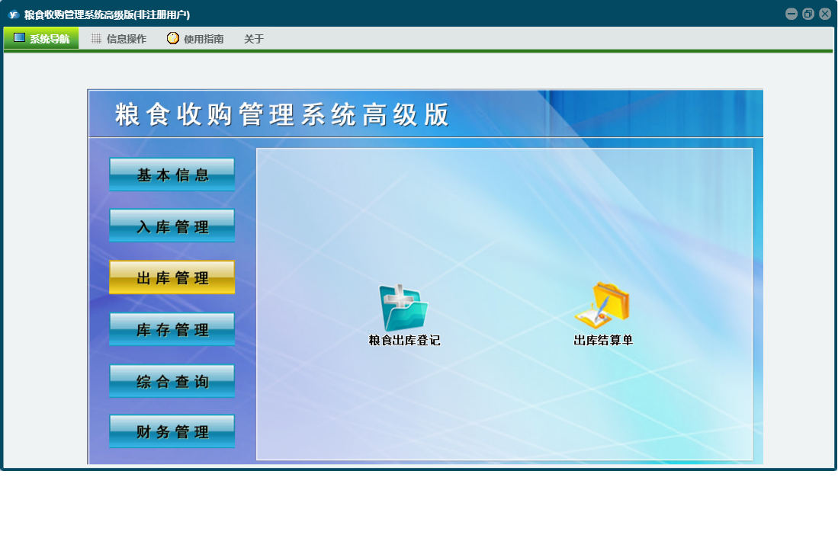838x551 pixels.
Task: Click the highlighted 出库管理 button
Action: coord(172,278)
